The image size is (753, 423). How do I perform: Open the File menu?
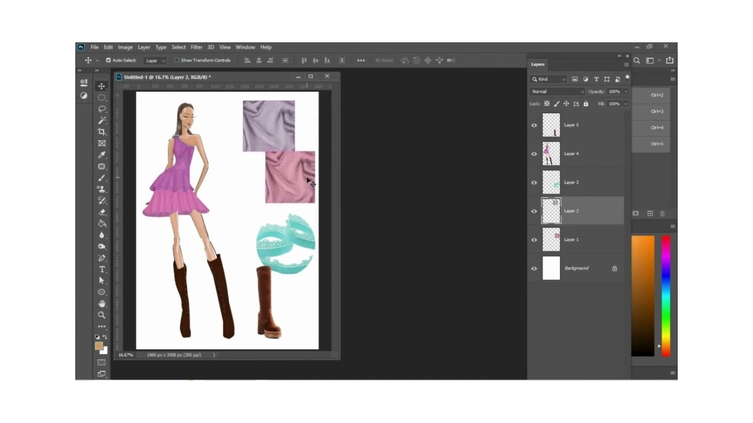pos(94,47)
